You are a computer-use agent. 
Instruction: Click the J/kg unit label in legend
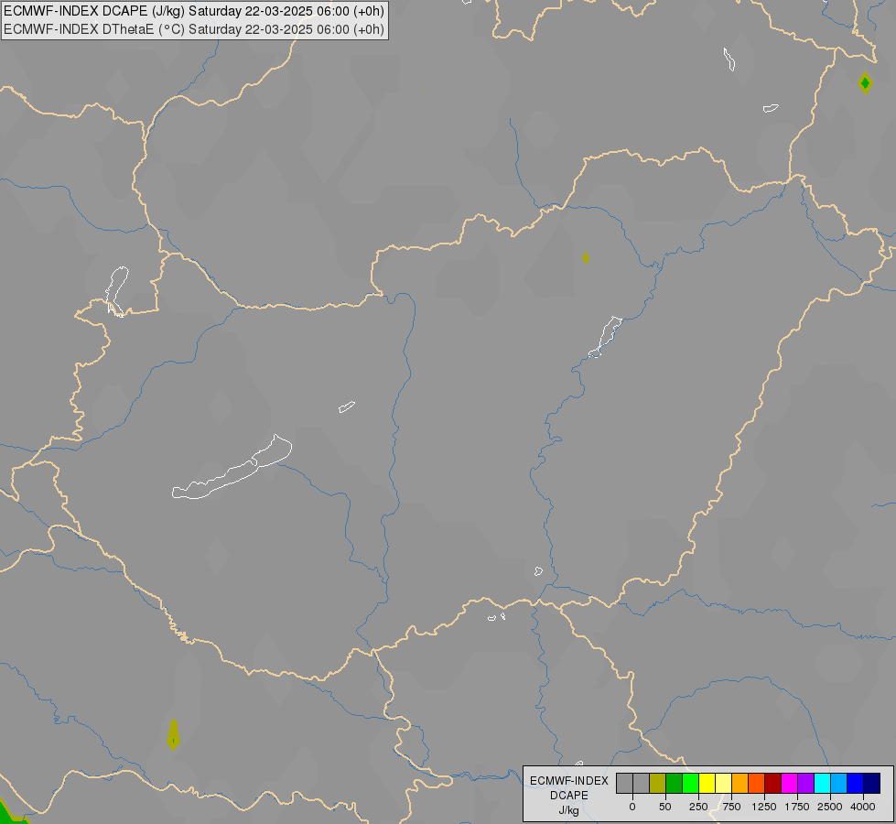pos(569,810)
